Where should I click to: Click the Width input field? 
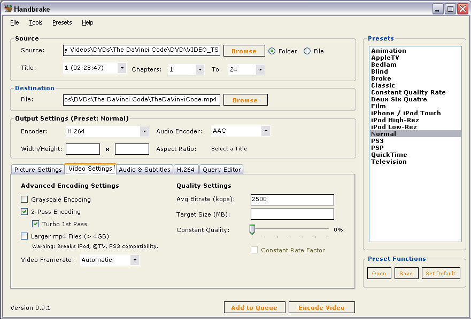[x=83, y=149]
